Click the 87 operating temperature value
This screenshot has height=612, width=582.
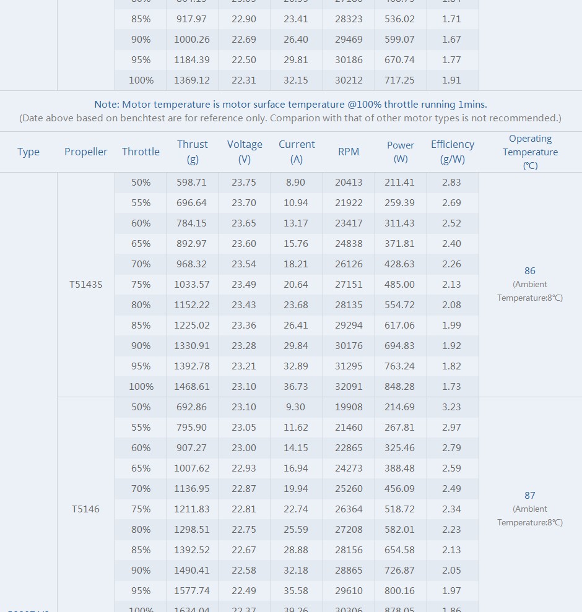click(x=529, y=495)
